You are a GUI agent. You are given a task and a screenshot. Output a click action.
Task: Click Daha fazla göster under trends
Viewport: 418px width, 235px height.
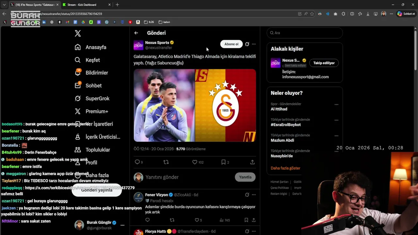[285, 168]
